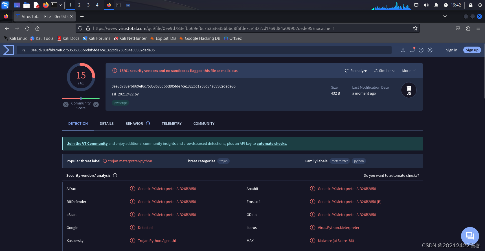Open the file manager in taskbar
This screenshot has width=485, height=251.
(27, 5)
